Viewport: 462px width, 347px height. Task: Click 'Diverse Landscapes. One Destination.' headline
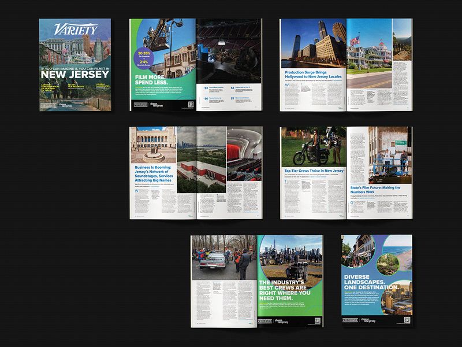pyautogui.click(x=372, y=282)
